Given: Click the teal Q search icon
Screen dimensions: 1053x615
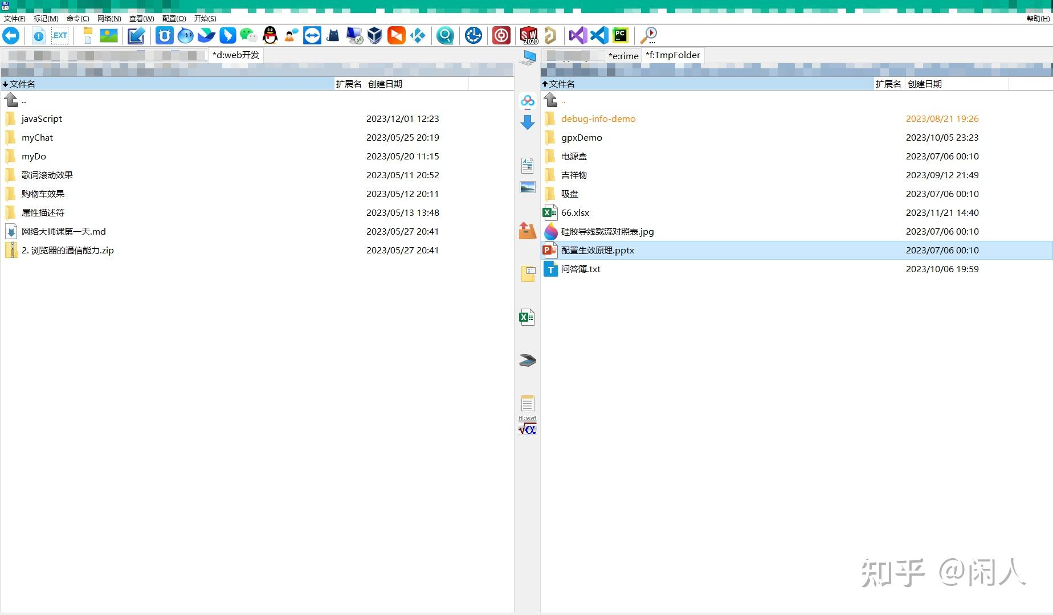Looking at the screenshot, I should pos(445,36).
